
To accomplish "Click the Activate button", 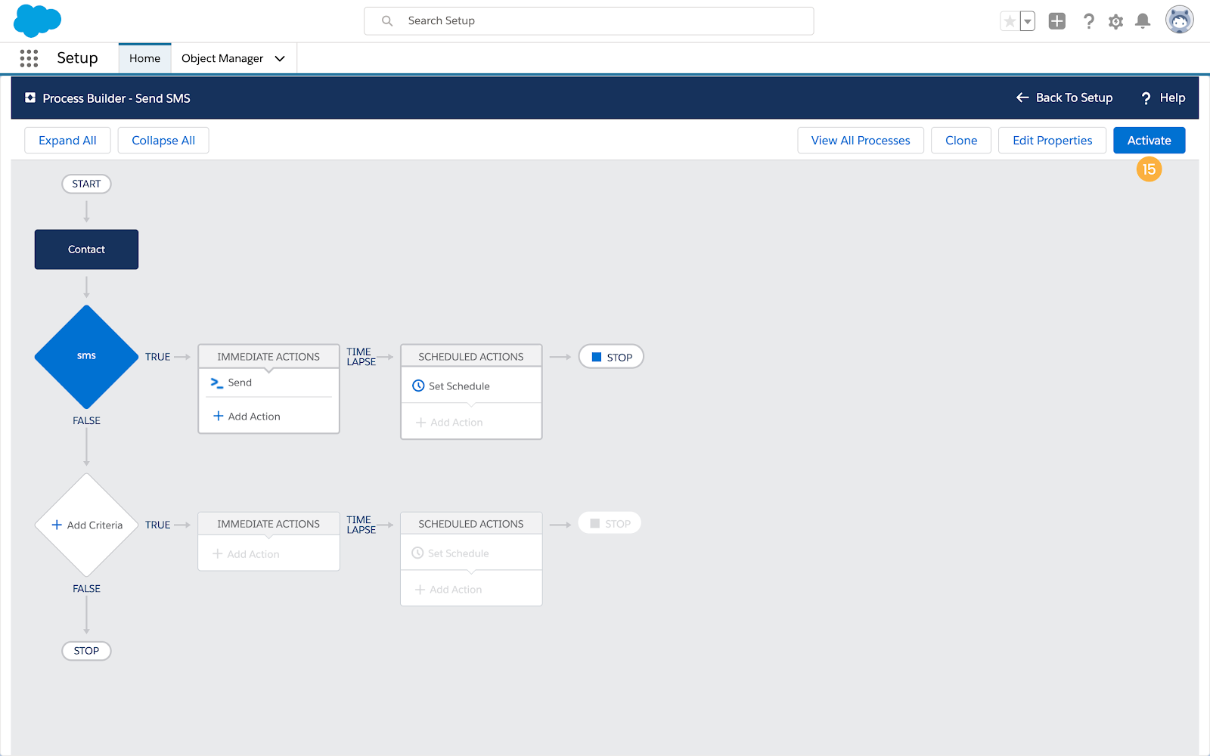I will point(1149,141).
